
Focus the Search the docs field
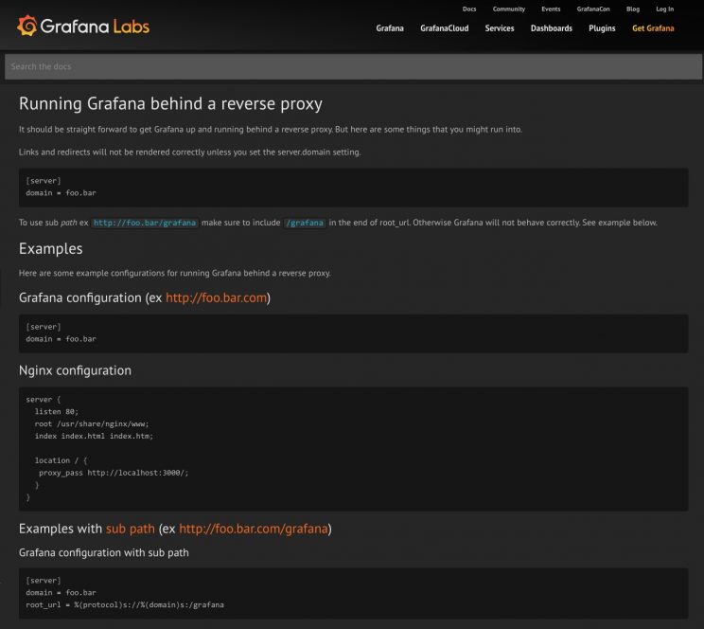(x=352, y=66)
